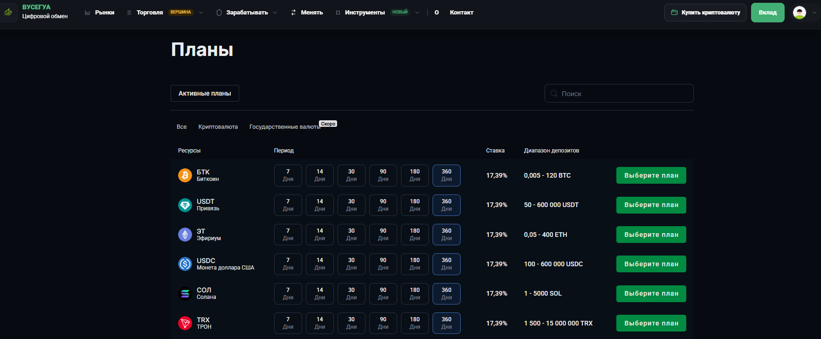Click the USDT Tether coin icon
The image size is (821, 339).
pyautogui.click(x=185, y=205)
